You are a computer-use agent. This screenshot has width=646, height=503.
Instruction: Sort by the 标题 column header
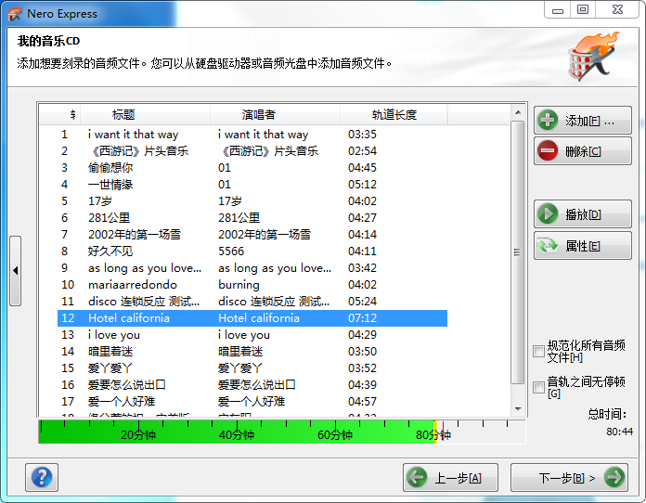(123, 115)
